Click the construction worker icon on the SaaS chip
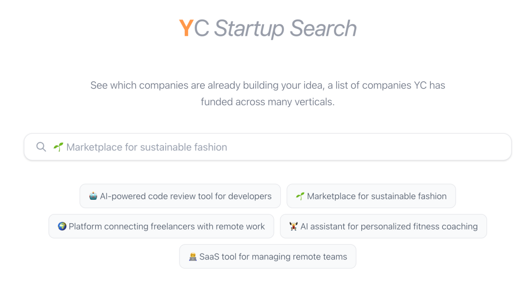The height and width of the screenshot is (282, 528). pos(193,256)
